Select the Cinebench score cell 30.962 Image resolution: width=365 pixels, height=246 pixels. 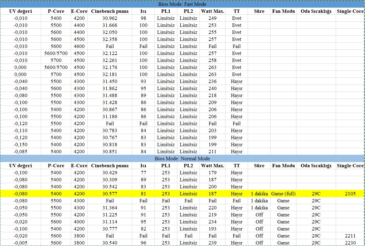pos(110,18)
